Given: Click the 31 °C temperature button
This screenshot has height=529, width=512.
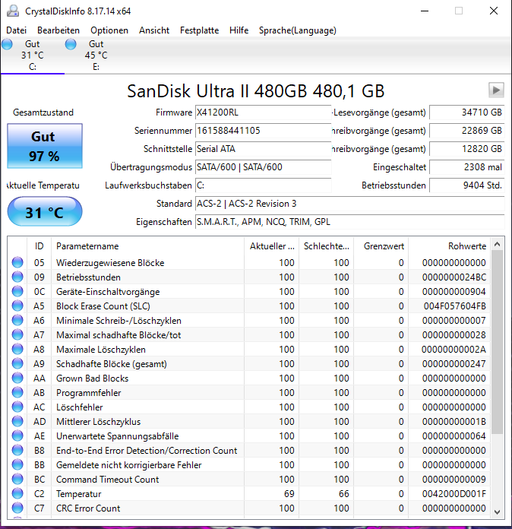Looking at the screenshot, I should pyautogui.click(x=45, y=212).
